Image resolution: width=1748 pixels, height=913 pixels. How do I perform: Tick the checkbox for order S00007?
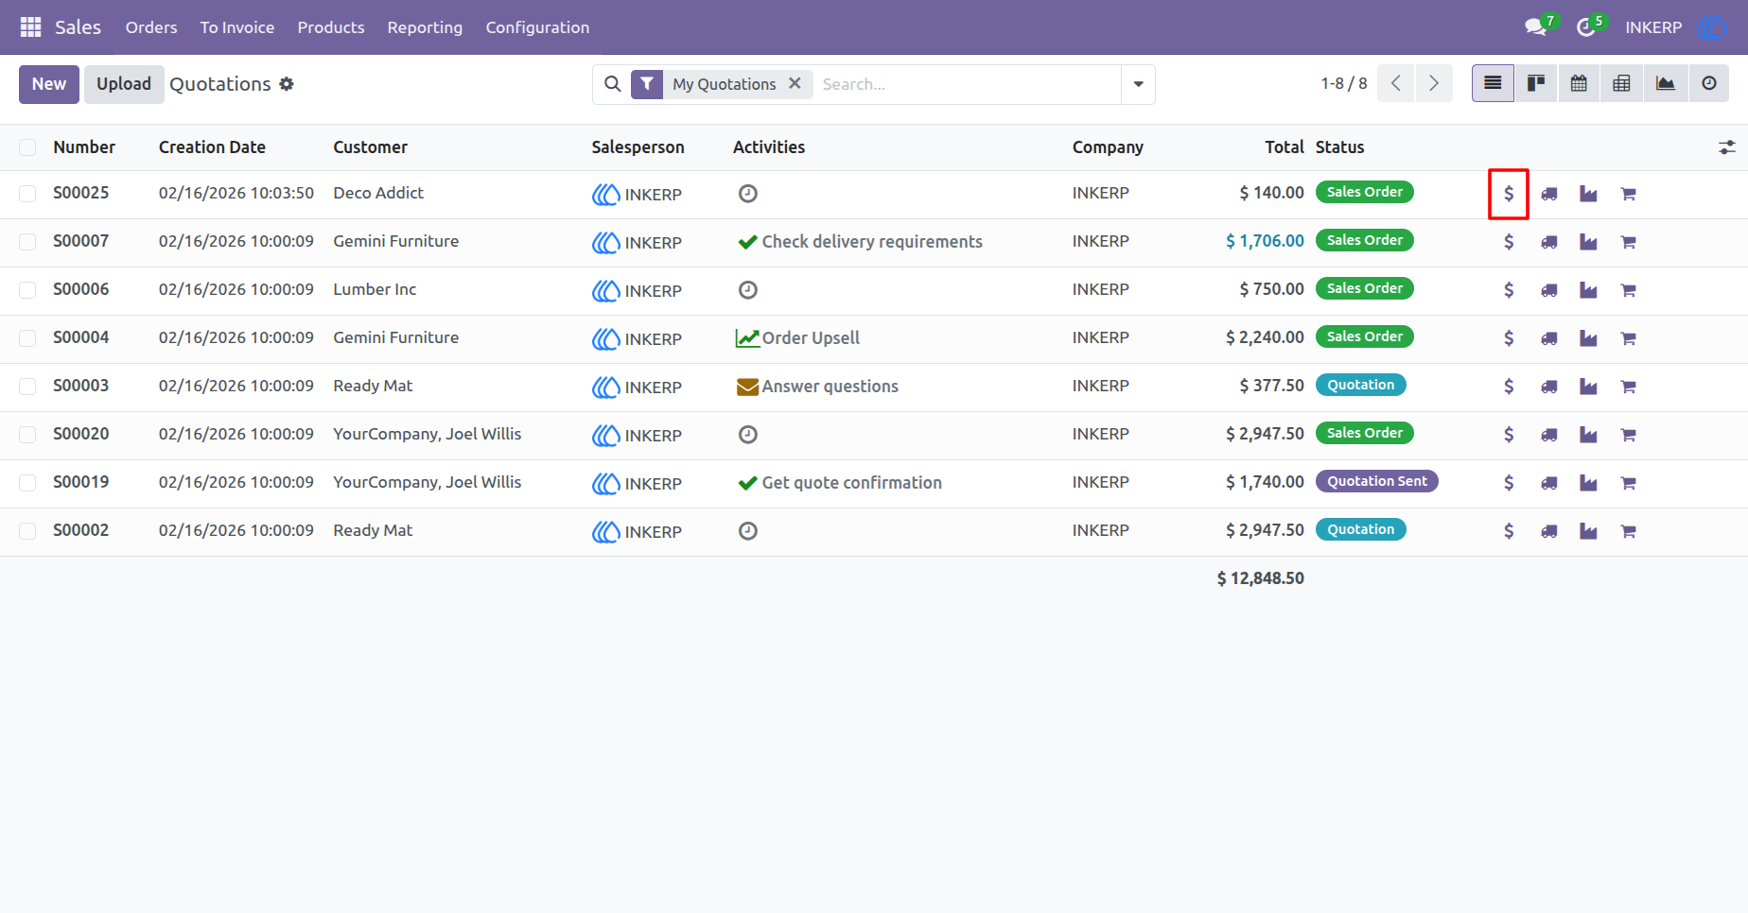tap(27, 242)
